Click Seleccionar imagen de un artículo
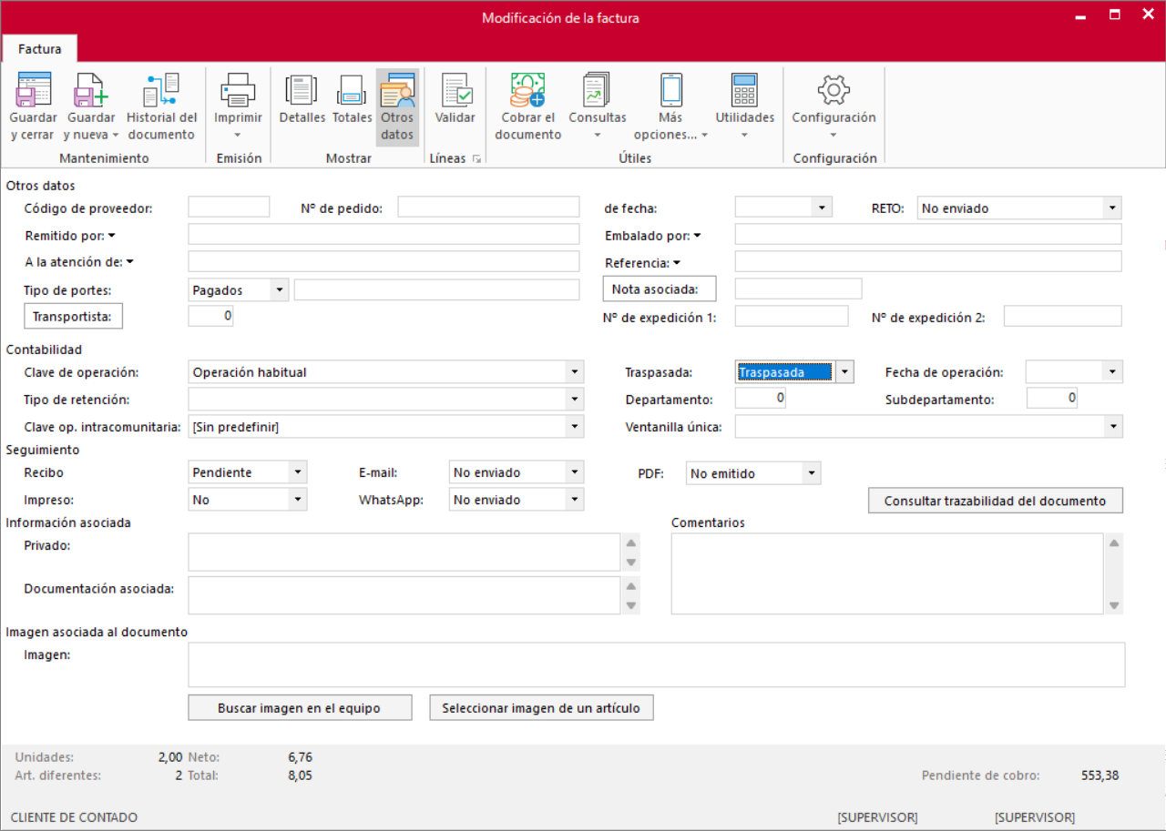 [541, 707]
